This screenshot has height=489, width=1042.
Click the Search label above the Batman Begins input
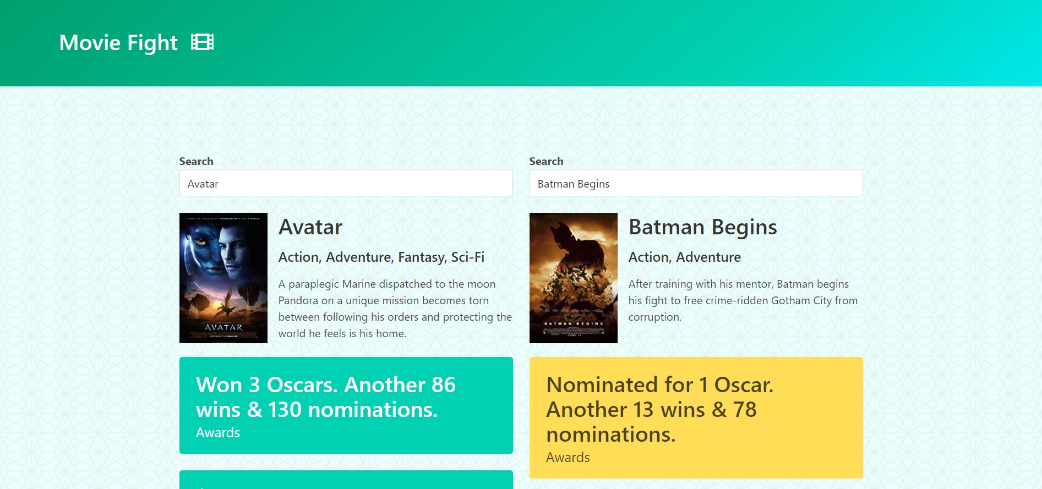click(546, 161)
